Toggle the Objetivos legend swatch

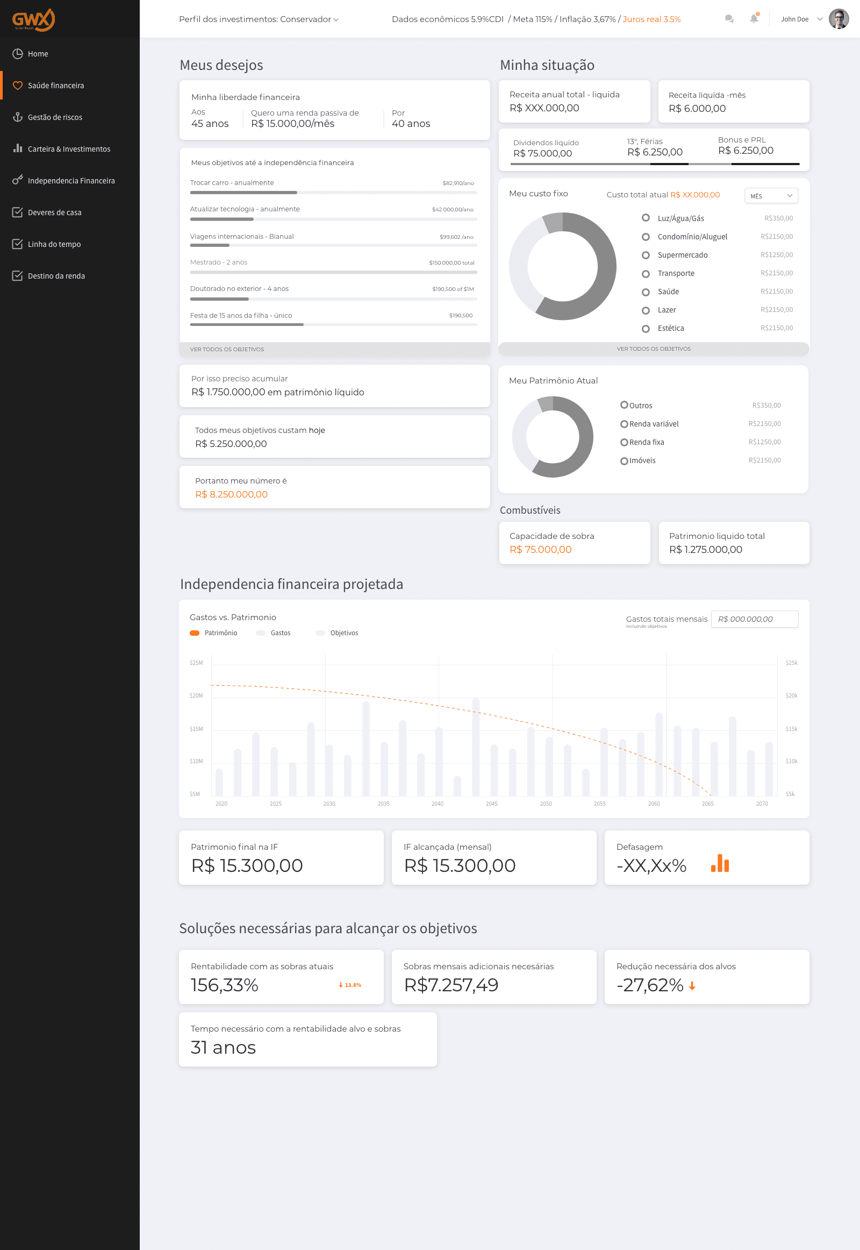(x=320, y=633)
